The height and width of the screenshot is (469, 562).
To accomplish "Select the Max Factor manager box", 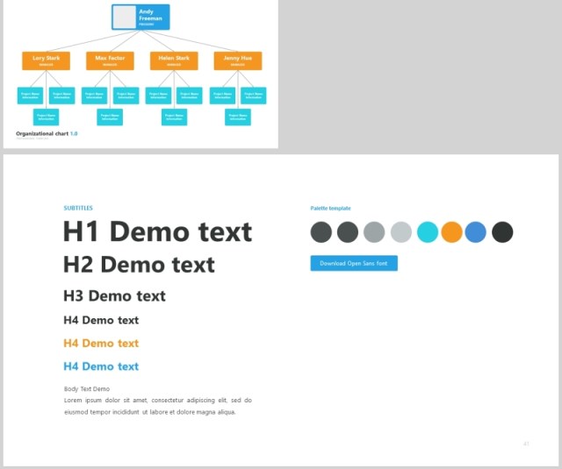I will pos(110,60).
